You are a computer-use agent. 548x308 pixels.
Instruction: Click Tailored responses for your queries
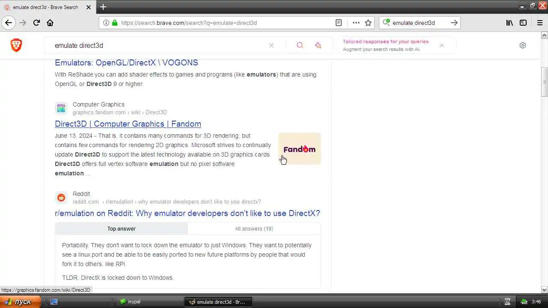click(x=385, y=41)
